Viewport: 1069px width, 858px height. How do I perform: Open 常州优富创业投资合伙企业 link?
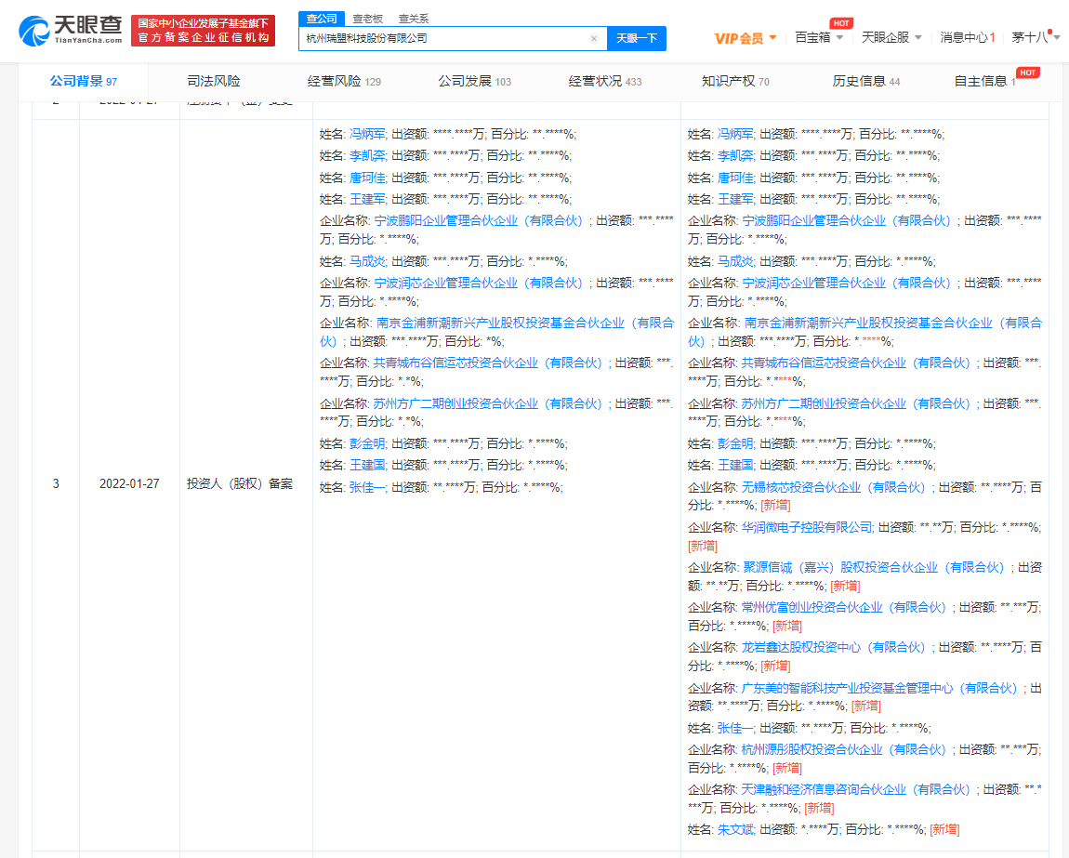coord(844,607)
